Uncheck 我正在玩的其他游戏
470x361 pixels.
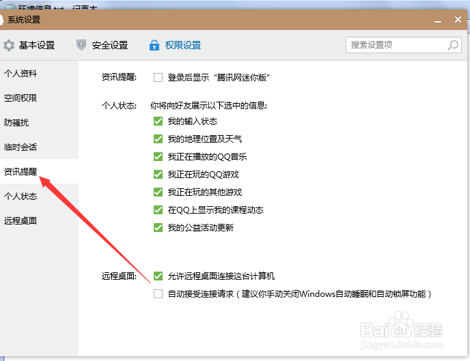158,192
